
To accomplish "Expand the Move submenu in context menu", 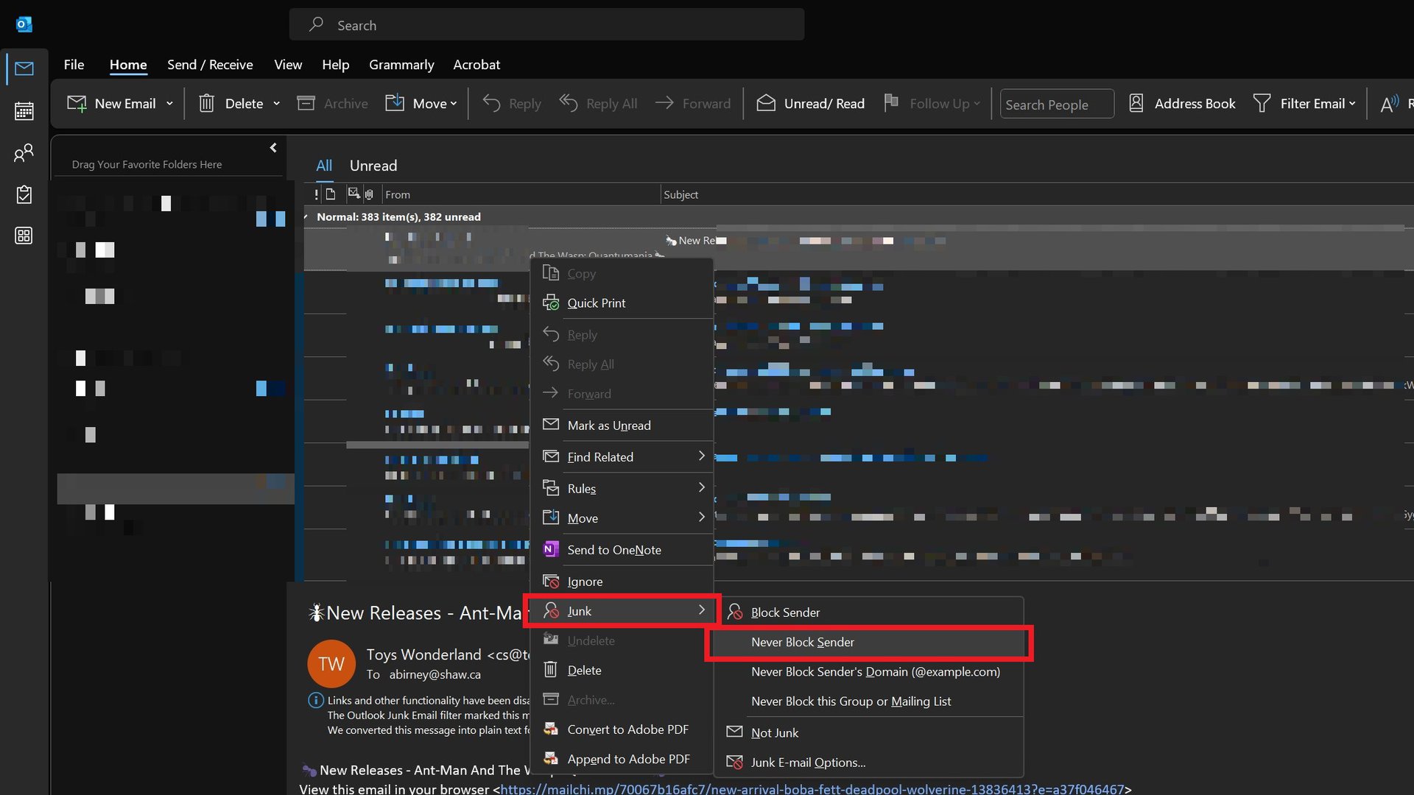I will click(622, 518).
